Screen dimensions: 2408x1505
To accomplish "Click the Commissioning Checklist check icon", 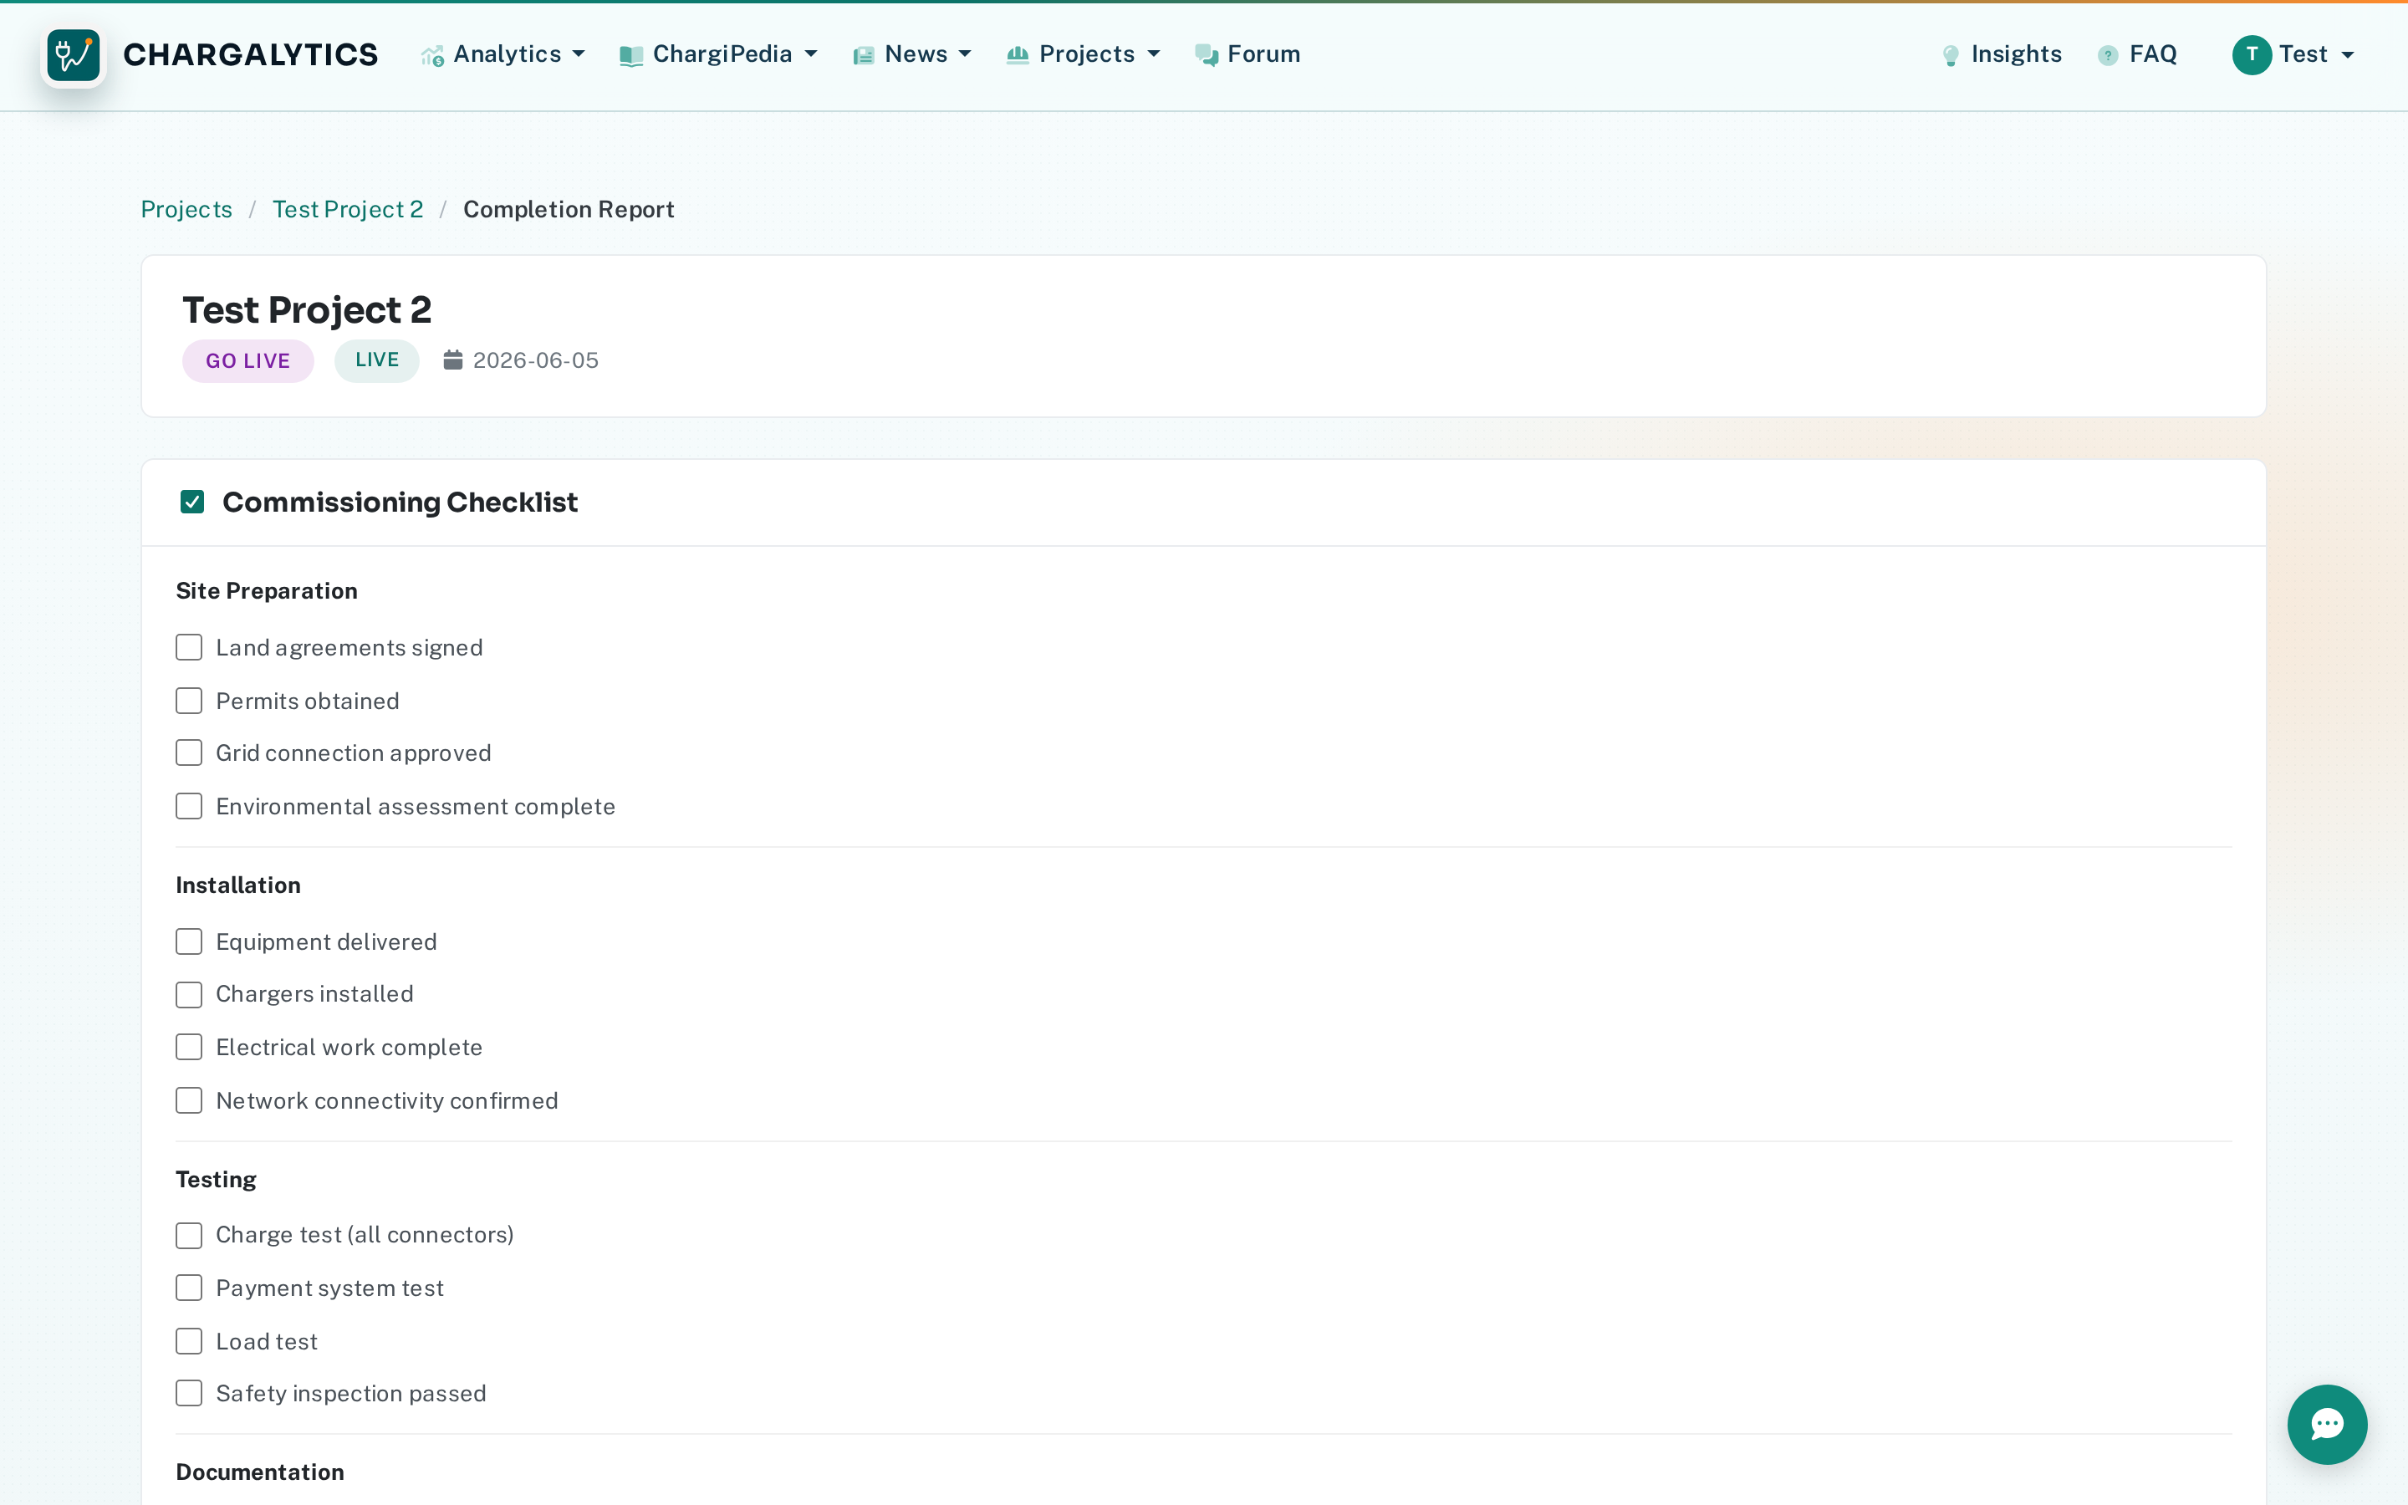I will (192, 502).
